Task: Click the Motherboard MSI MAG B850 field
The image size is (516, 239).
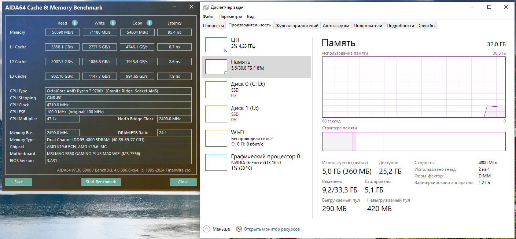Action: [118, 154]
